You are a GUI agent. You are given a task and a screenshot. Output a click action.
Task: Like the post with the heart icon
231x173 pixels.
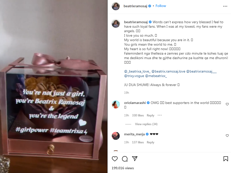point(115,159)
